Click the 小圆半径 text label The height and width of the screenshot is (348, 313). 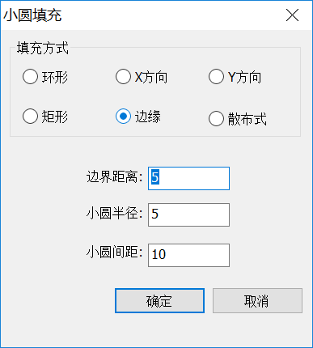click(114, 214)
